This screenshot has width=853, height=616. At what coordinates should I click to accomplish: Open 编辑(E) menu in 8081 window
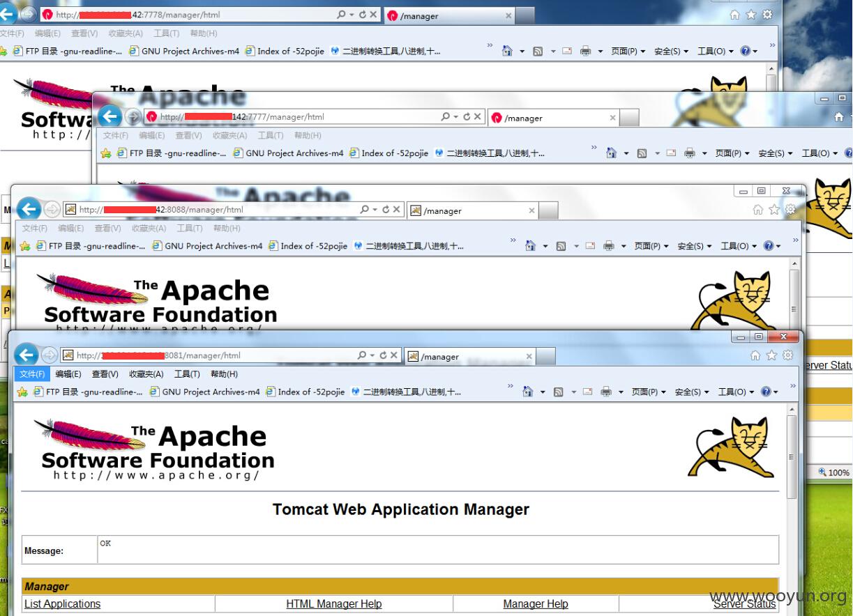[68, 374]
